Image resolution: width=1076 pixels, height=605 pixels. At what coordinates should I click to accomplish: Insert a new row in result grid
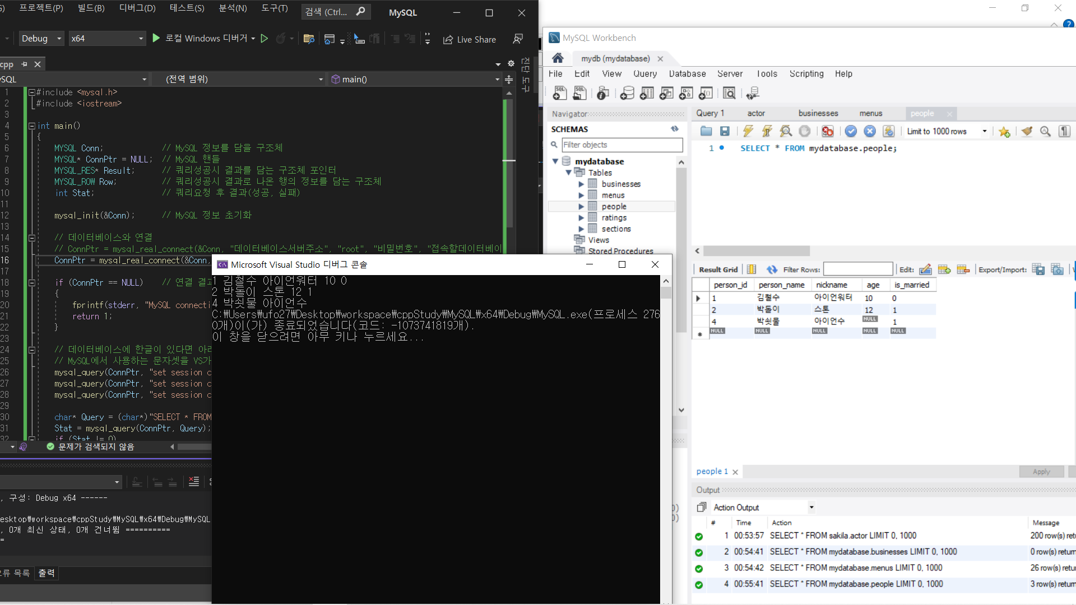(x=944, y=269)
